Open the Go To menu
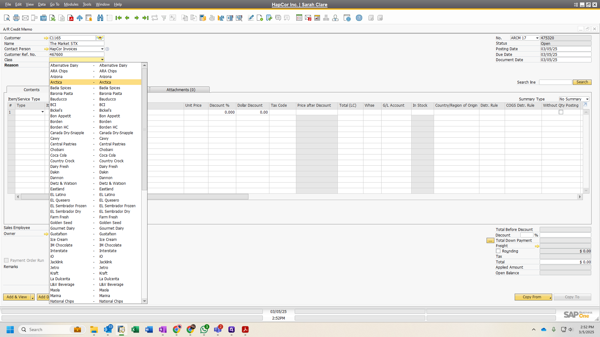 pos(54,4)
